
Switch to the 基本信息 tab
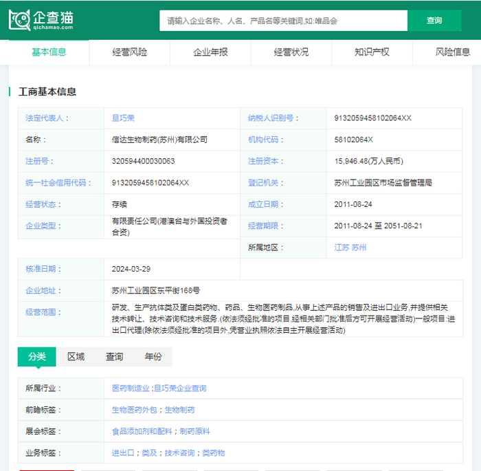(x=49, y=52)
